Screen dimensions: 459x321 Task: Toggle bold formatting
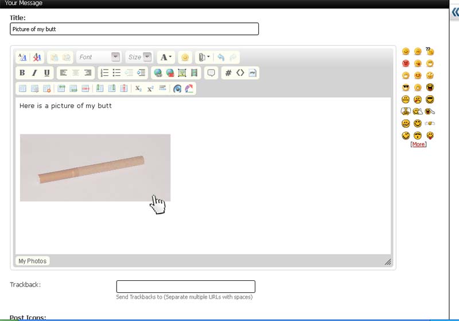coord(22,73)
